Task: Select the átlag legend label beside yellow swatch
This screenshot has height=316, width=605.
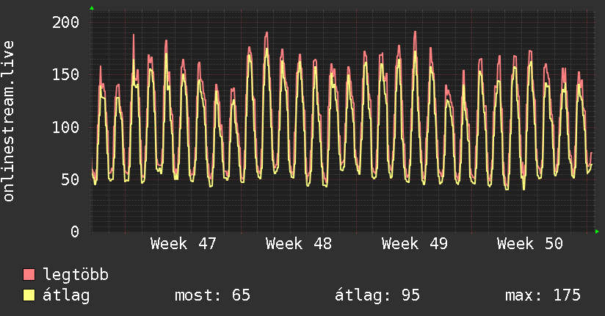Action: pos(66,295)
